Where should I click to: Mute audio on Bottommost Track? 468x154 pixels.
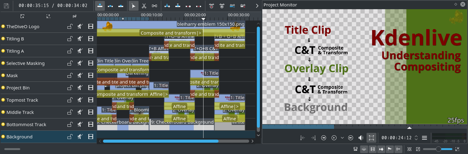(80, 124)
